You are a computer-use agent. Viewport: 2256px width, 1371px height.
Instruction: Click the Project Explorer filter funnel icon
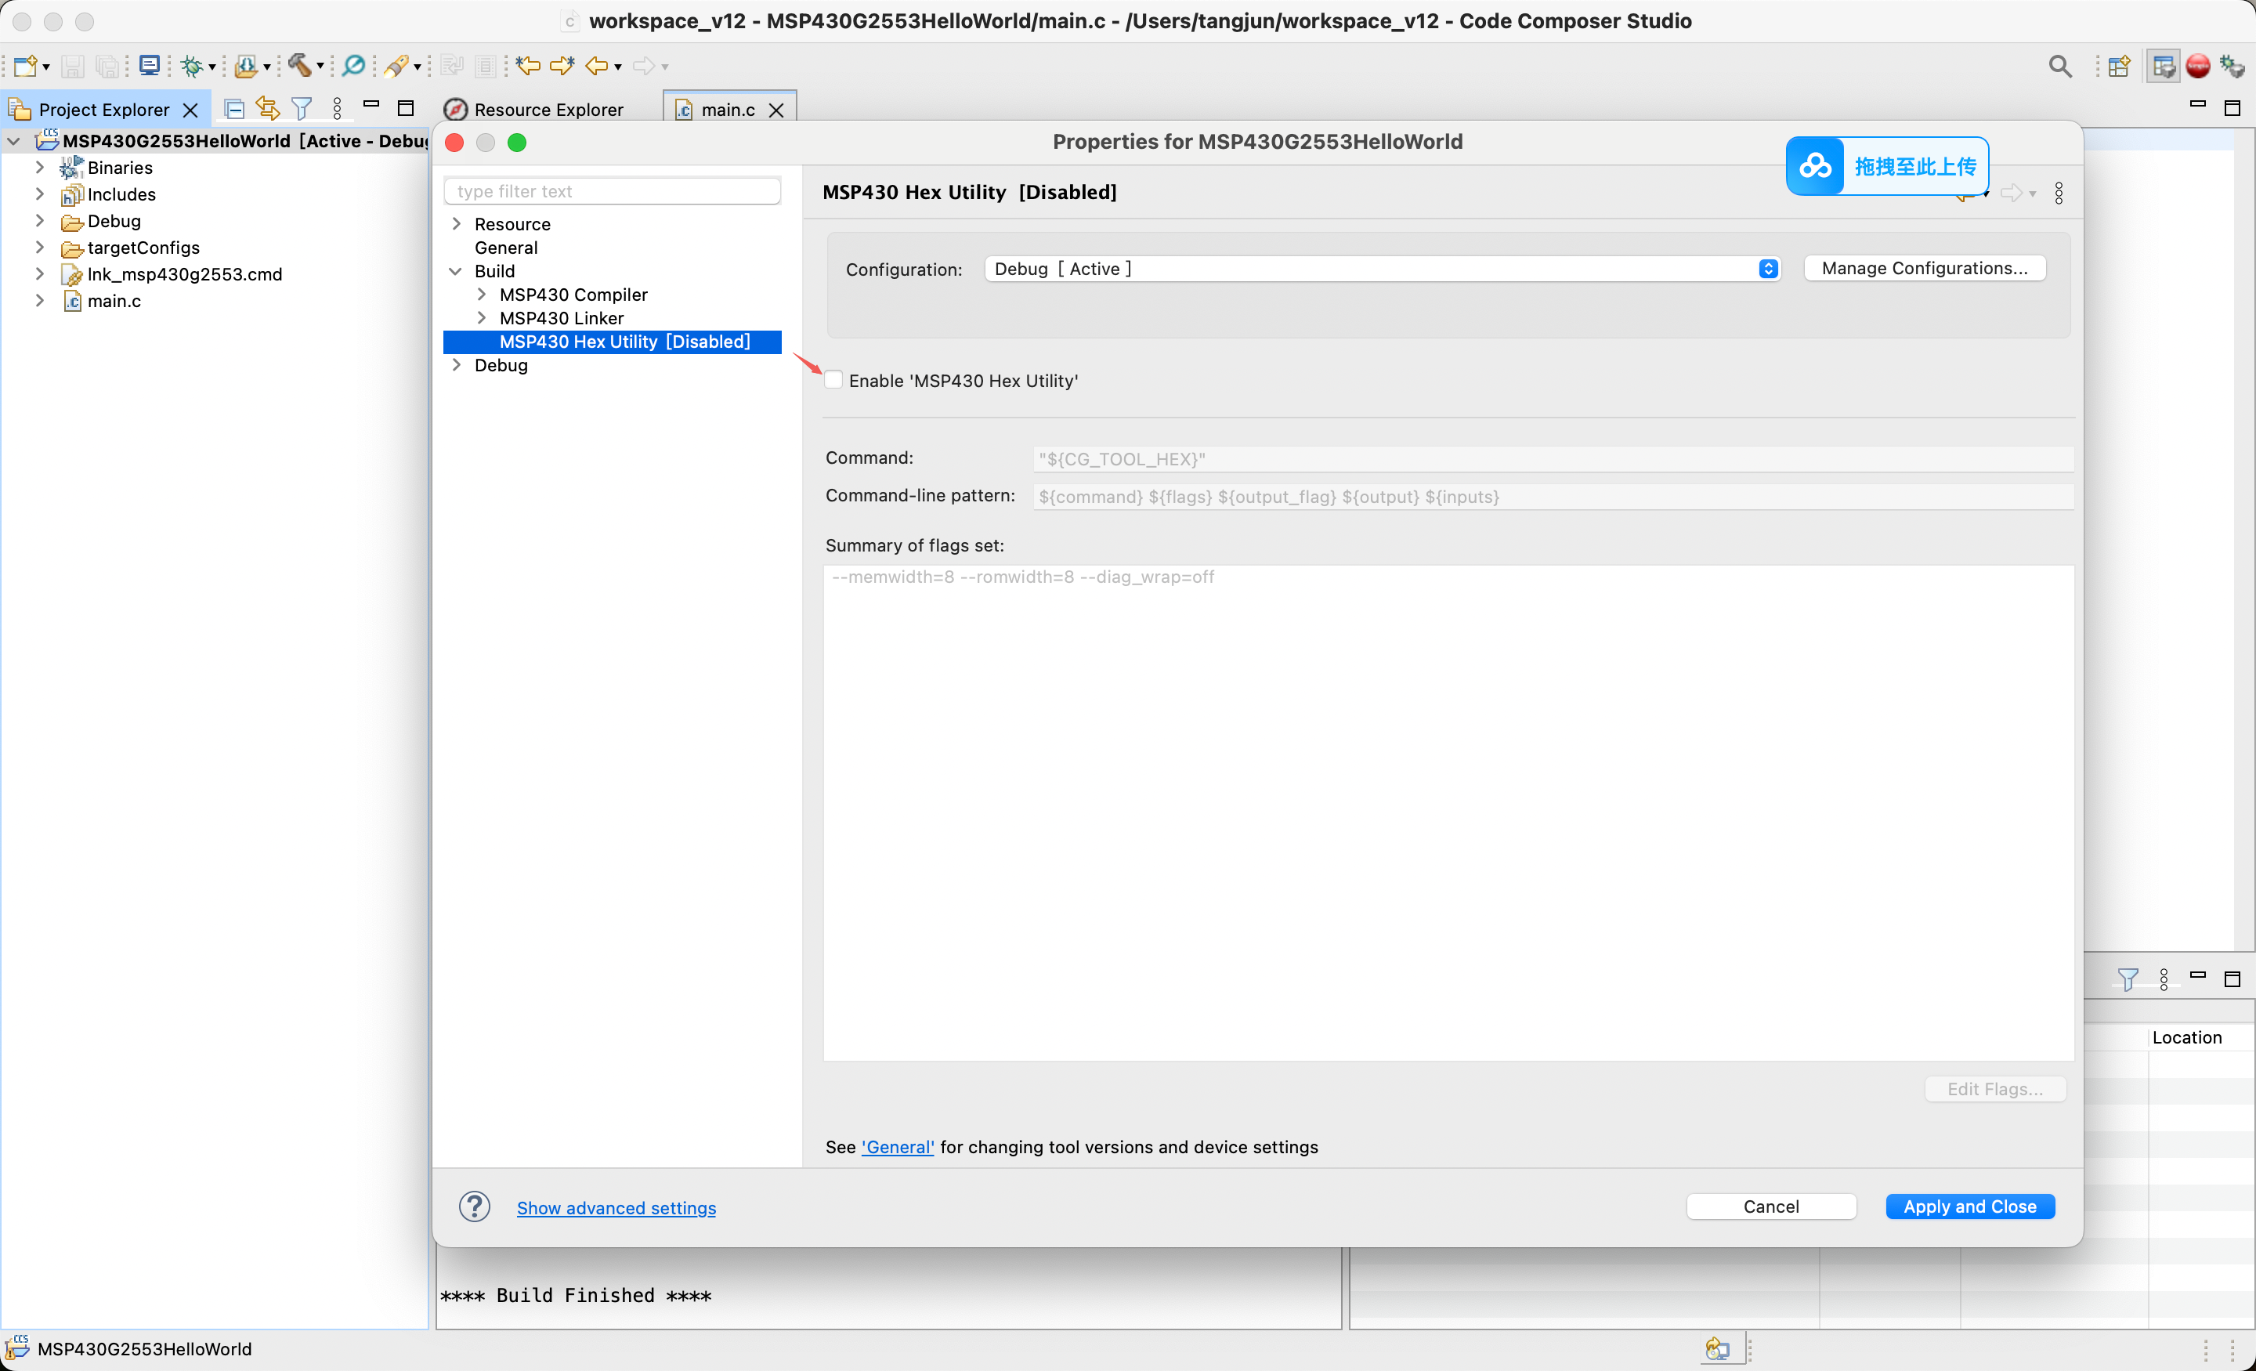(x=302, y=109)
